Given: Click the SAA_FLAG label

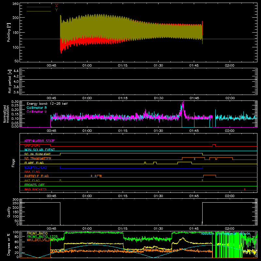Looking at the screenshot, I should click(32, 172).
